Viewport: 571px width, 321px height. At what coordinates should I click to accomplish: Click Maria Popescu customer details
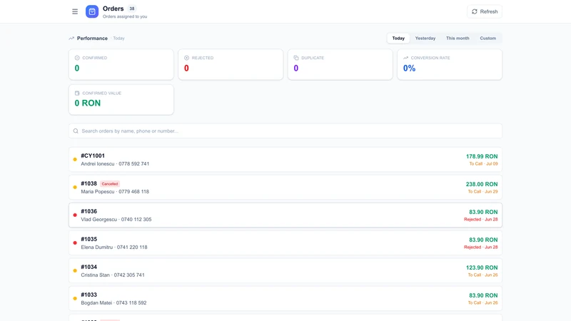point(115,191)
